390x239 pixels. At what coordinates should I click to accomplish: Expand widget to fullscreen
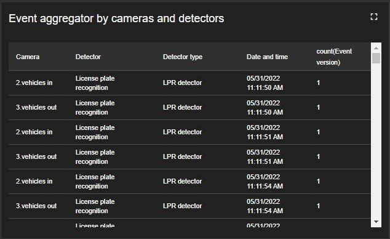374,17
